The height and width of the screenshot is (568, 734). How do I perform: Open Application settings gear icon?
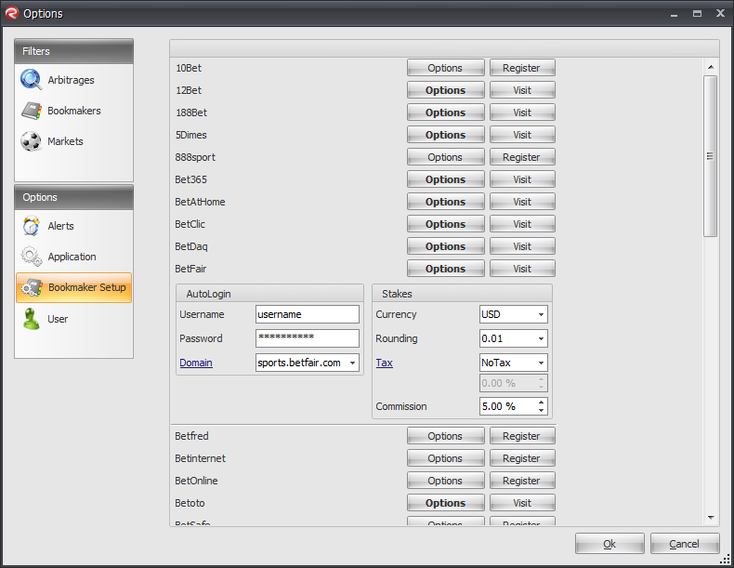click(x=32, y=257)
